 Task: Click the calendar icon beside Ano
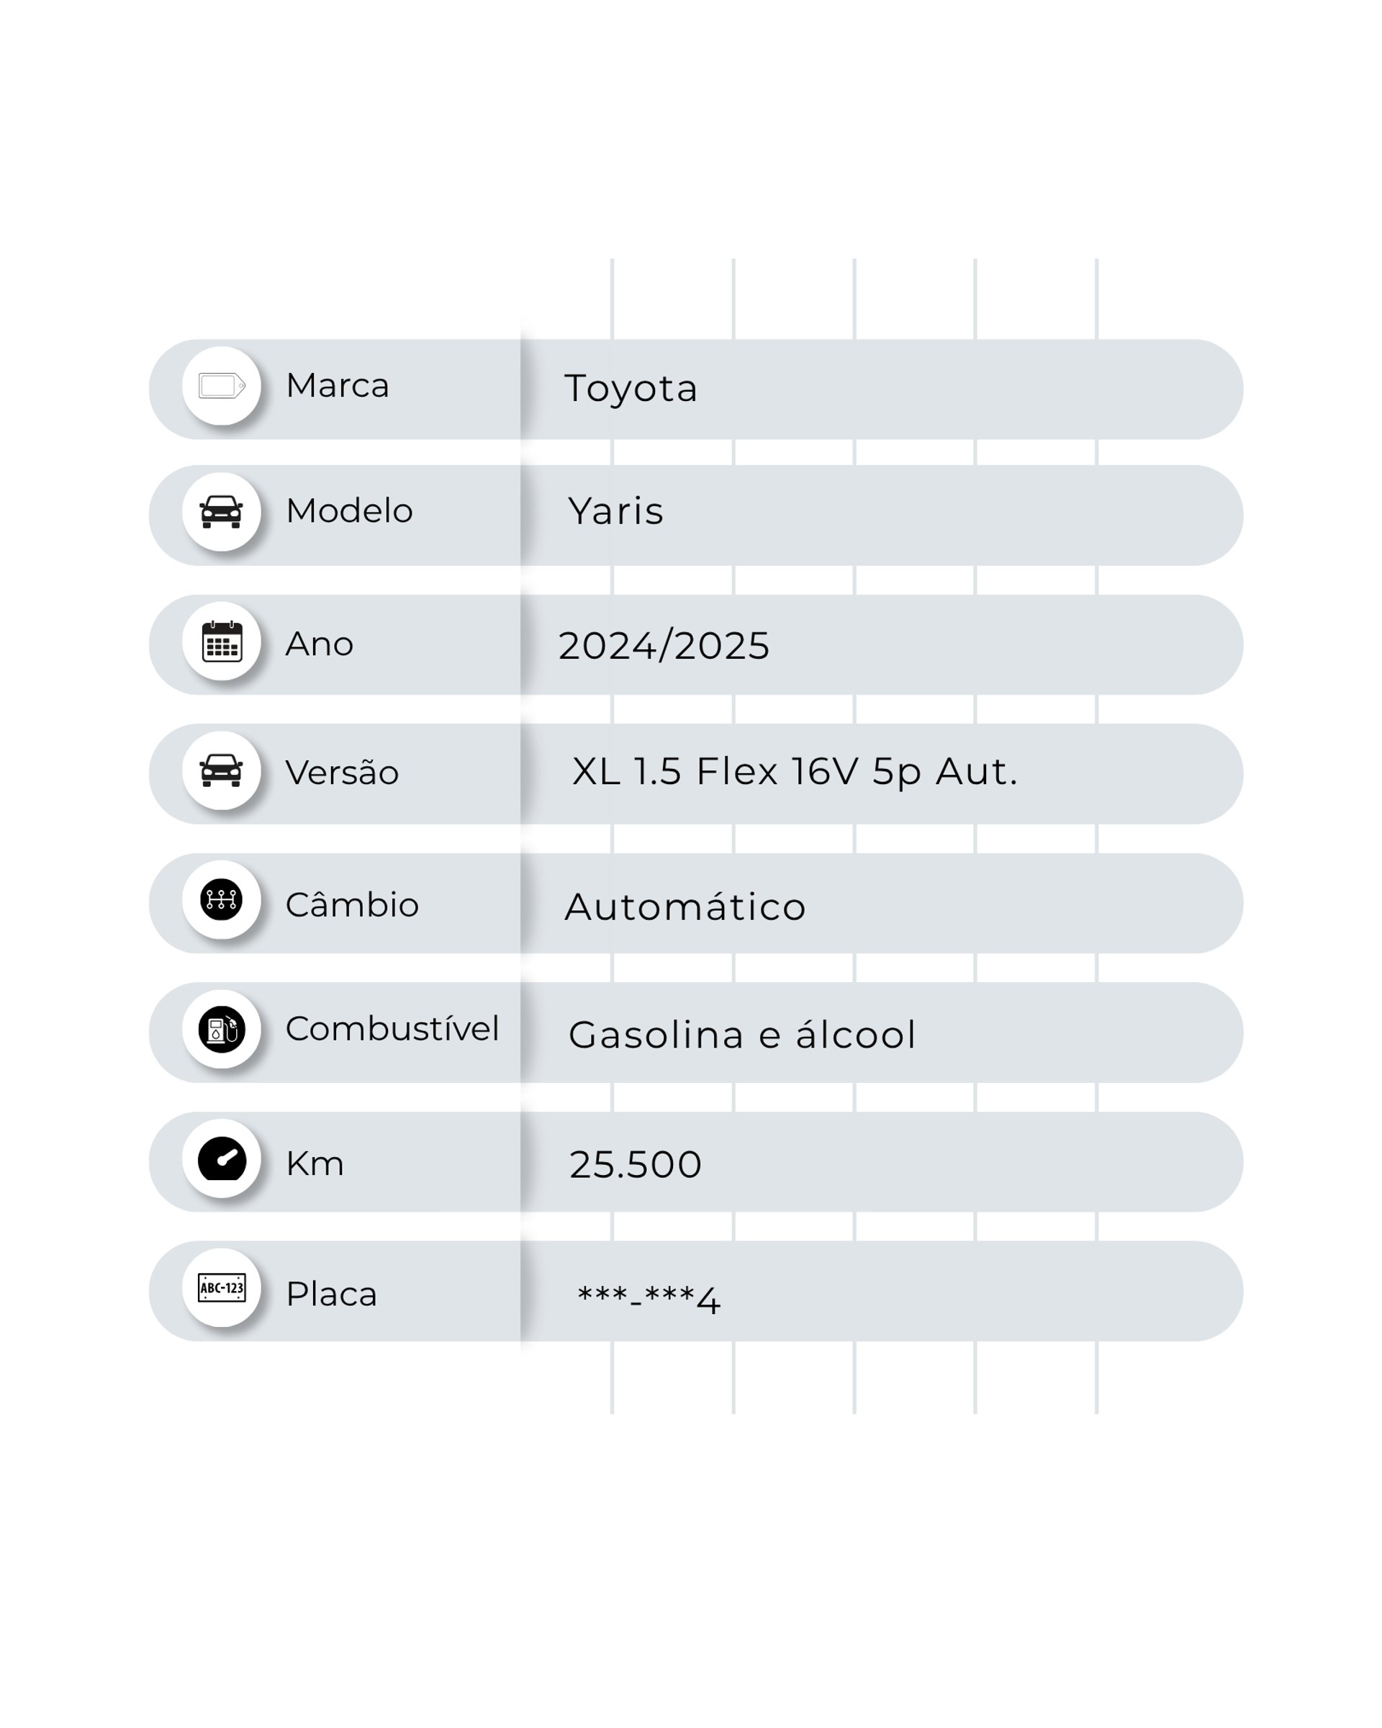tap(222, 642)
